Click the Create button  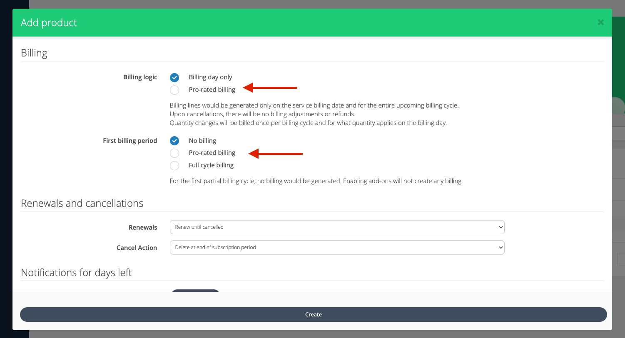(313, 314)
